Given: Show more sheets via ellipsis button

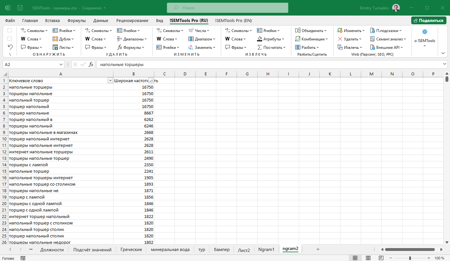Looking at the screenshot, I should tap(31, 249).
